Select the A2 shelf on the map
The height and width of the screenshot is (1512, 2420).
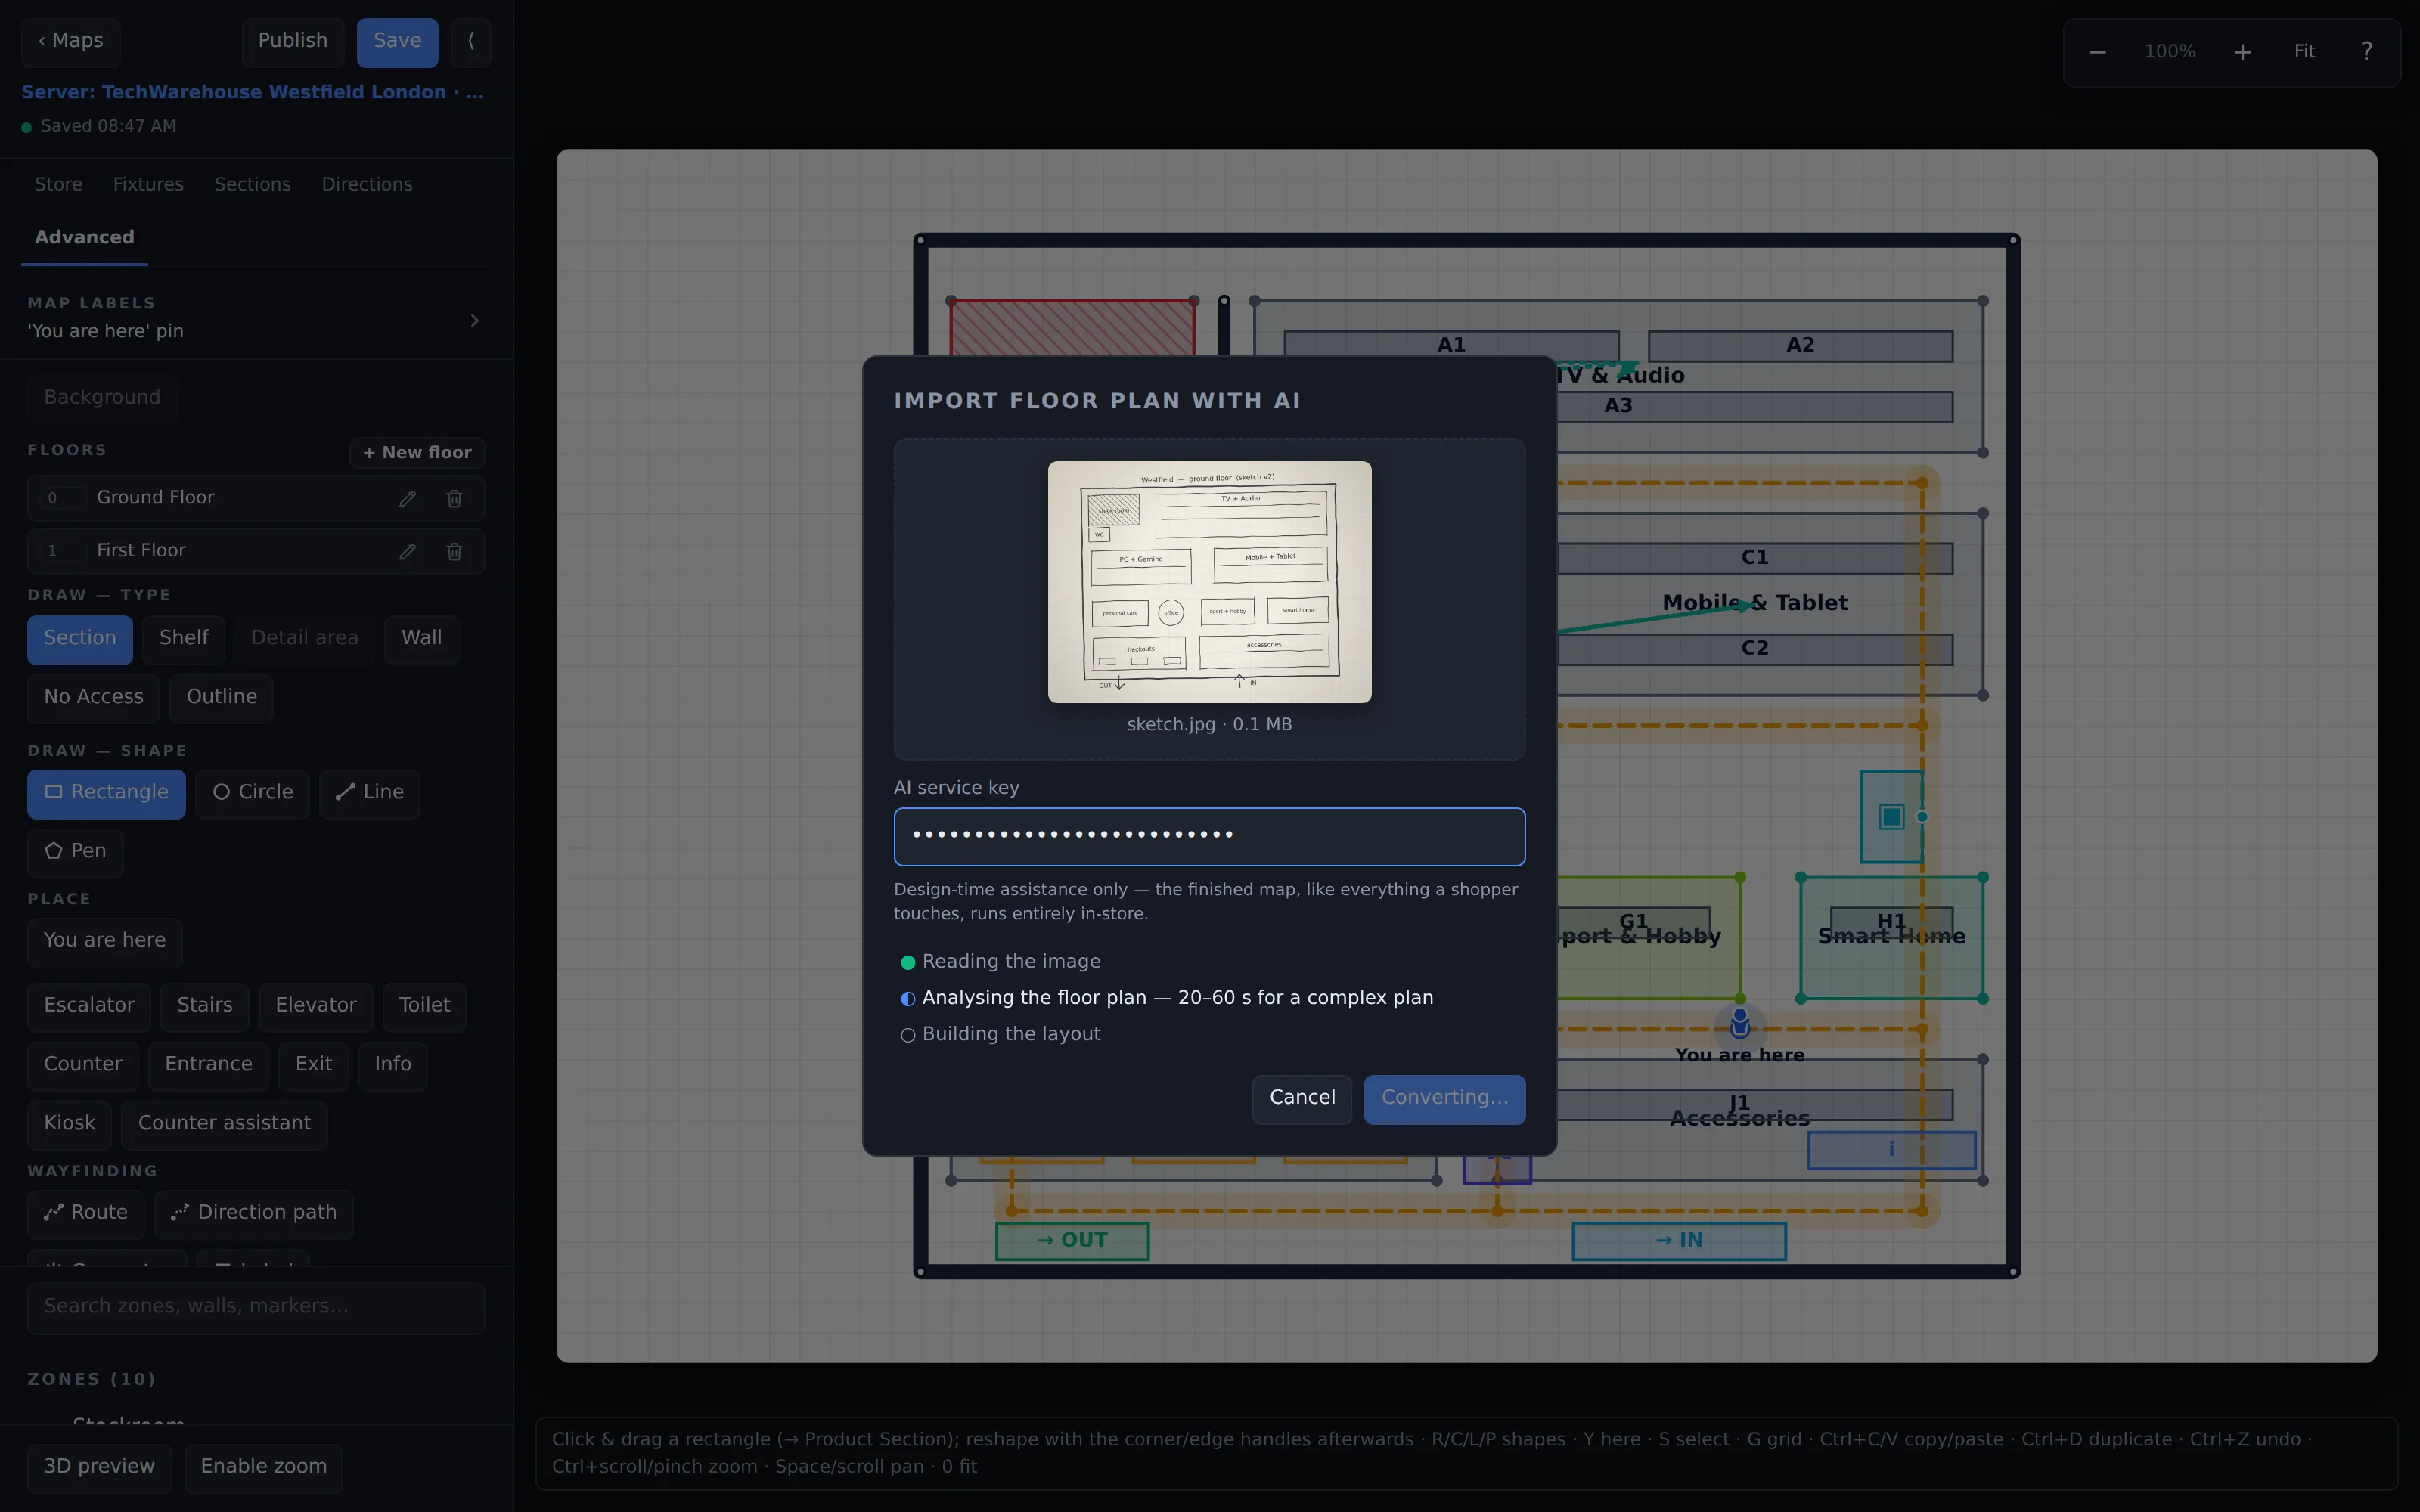coord(1800,346)
